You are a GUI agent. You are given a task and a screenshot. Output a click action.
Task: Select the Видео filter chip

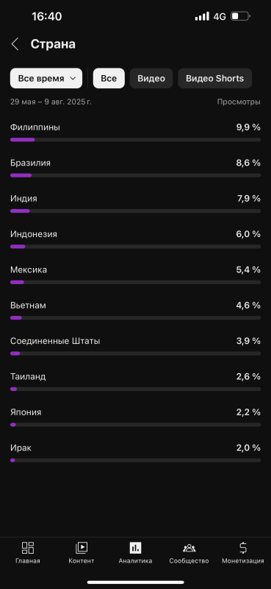[151, 78]
